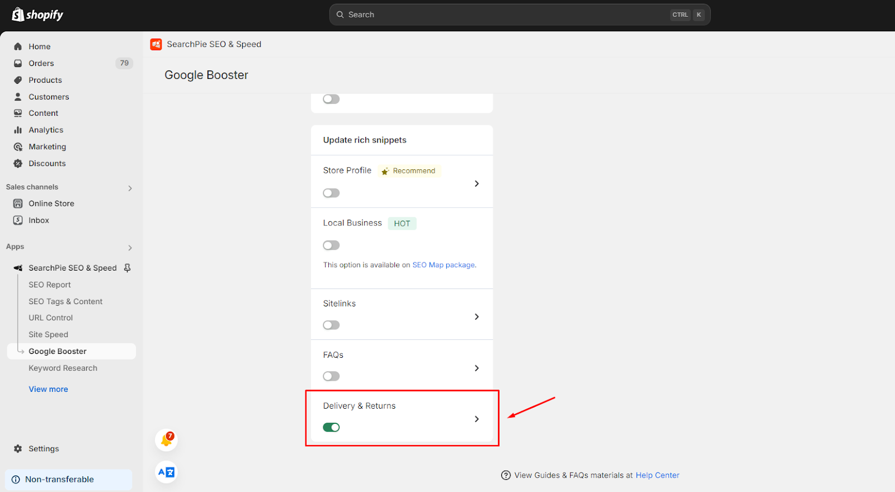Click the Recommend star icon
Viewport: 895px width, 492px height.
385,171
